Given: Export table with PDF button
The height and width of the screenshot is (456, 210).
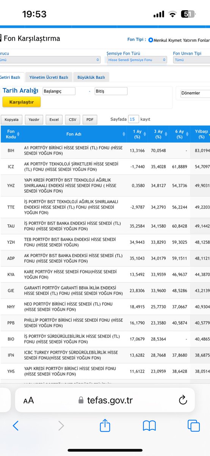Looking at the screenshot, I should 90,120.
